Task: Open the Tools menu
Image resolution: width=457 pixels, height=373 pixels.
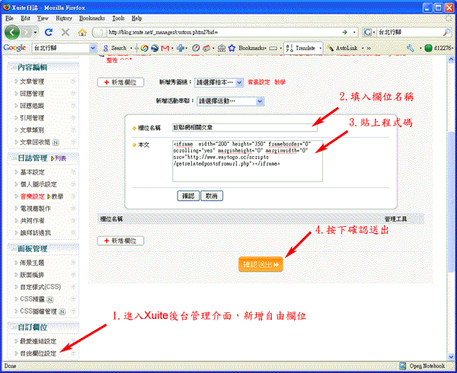Action: 118,17
